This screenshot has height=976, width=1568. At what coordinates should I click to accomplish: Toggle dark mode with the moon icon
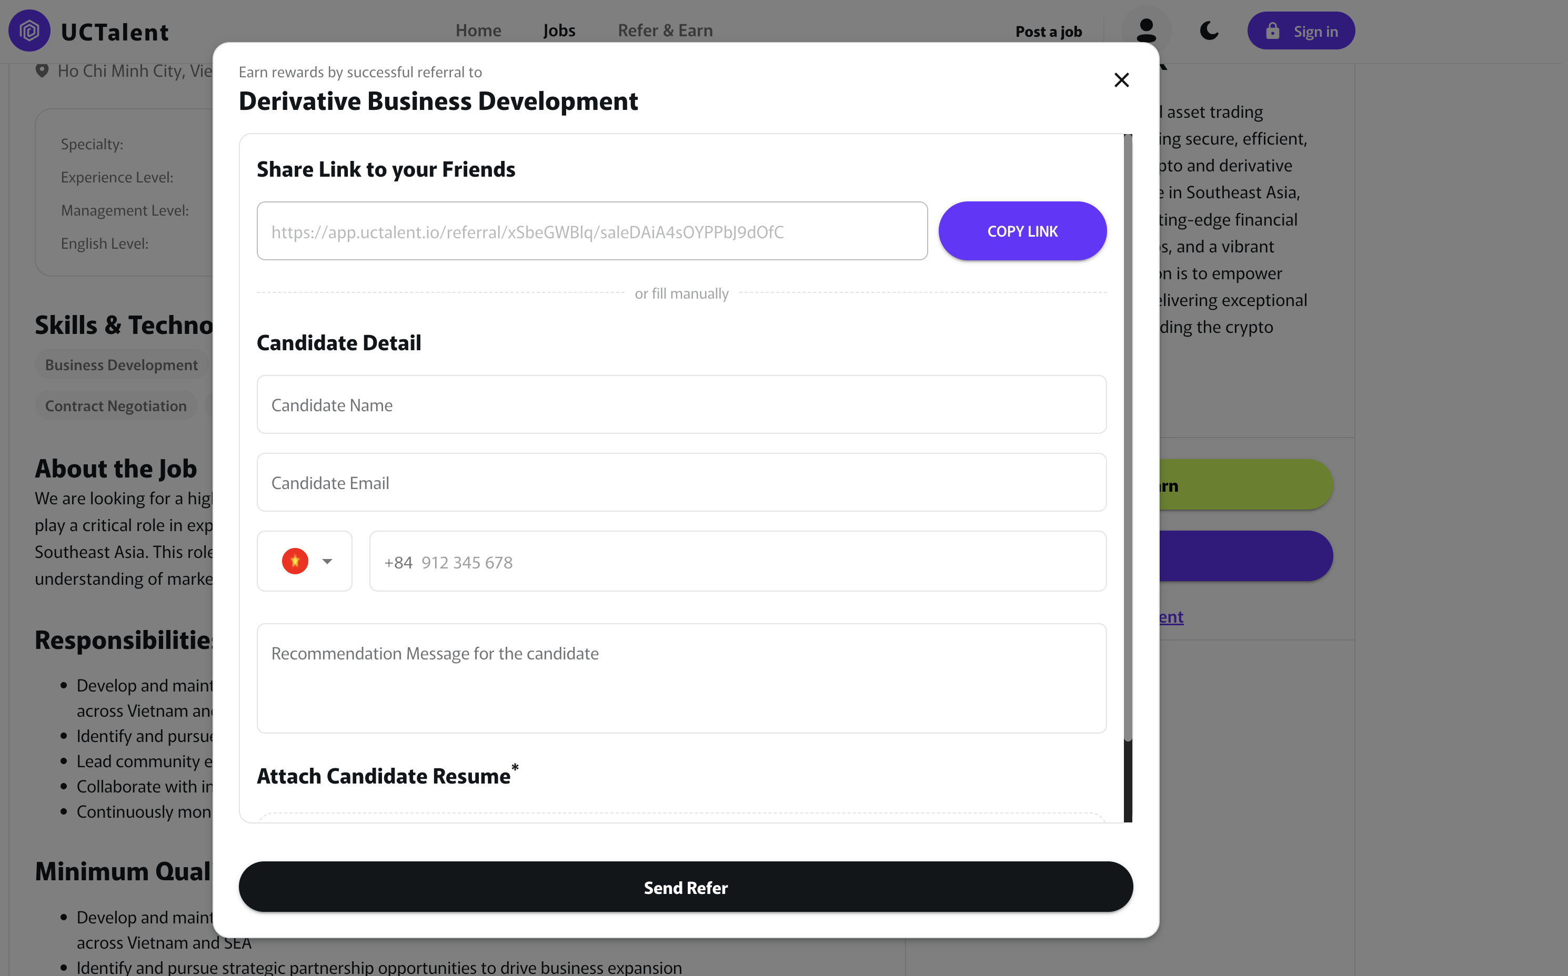click(1209, 31)
